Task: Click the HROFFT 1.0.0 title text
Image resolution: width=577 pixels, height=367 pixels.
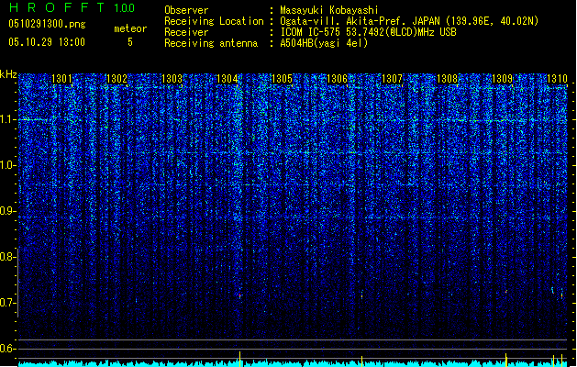Action: (72, 7)
